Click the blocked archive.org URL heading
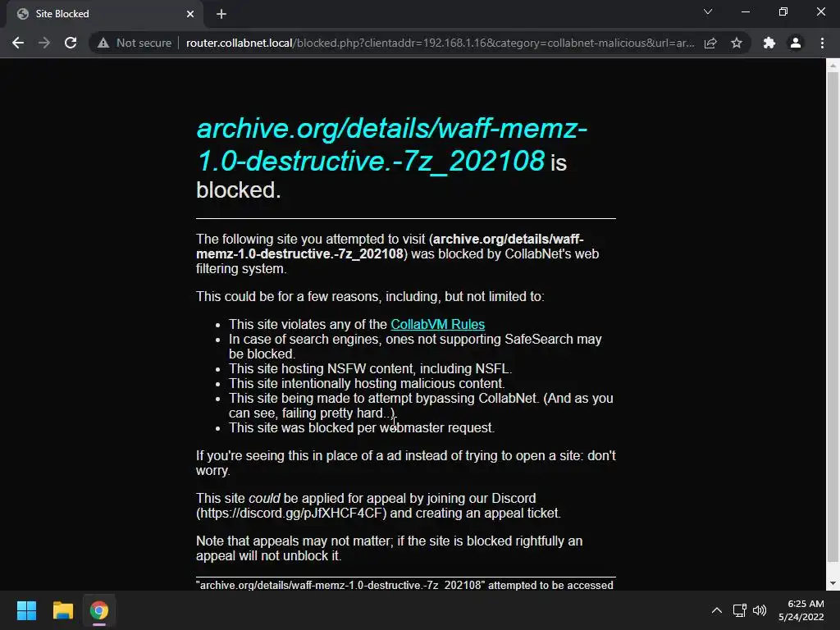This screenshot has width=840, height=630. click(x=392, y=144)
